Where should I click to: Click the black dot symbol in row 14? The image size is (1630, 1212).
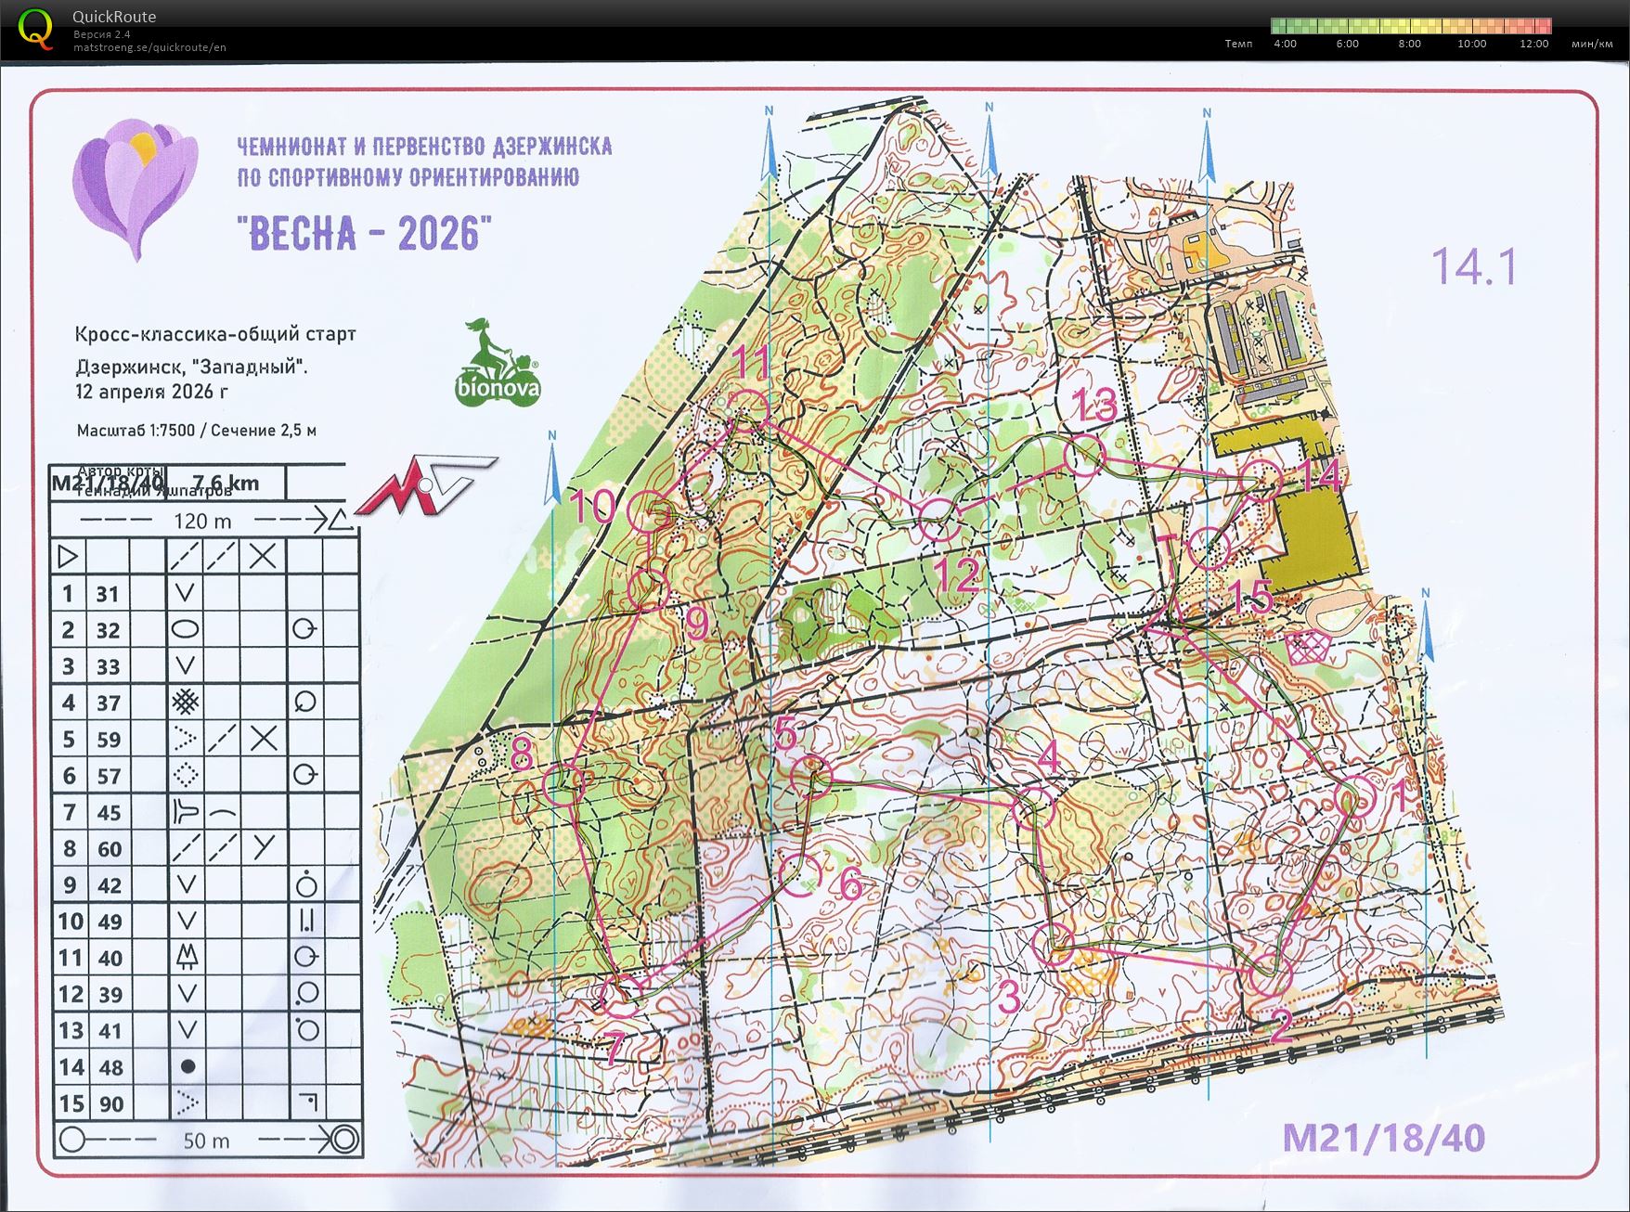[x=187, y=1066]
